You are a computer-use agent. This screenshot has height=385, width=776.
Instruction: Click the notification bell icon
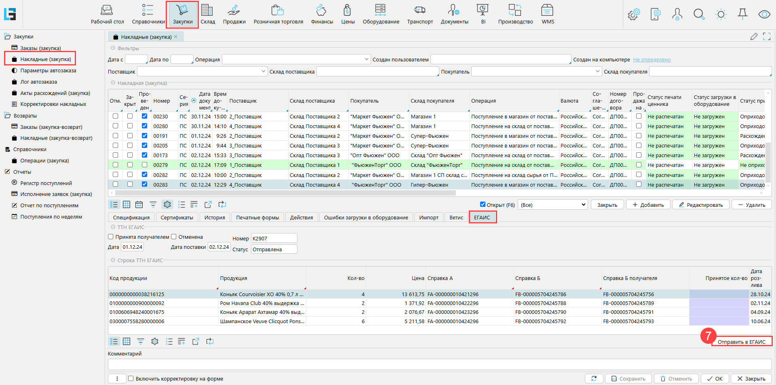coord(742,15)
